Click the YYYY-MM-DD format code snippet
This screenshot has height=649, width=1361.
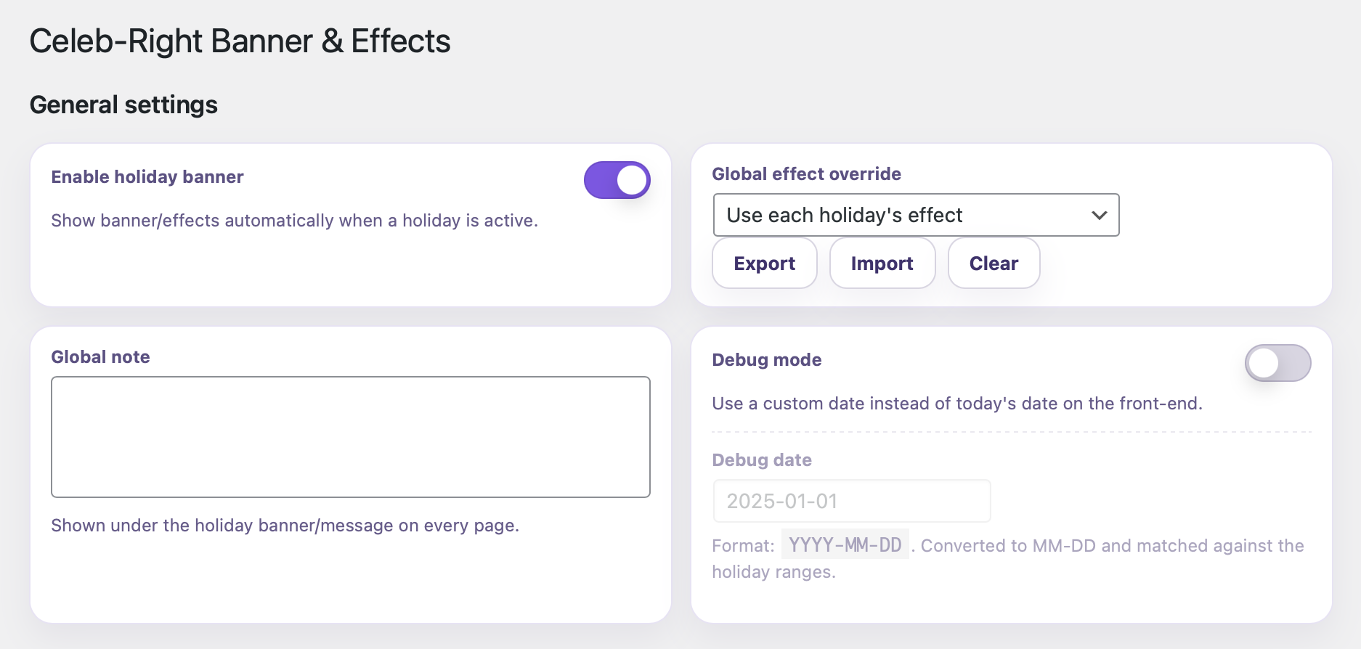(x=845, y=545)
